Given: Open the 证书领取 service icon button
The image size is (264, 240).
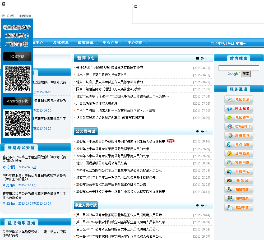Looking at the screenshot, I should [x=239, y=154].
